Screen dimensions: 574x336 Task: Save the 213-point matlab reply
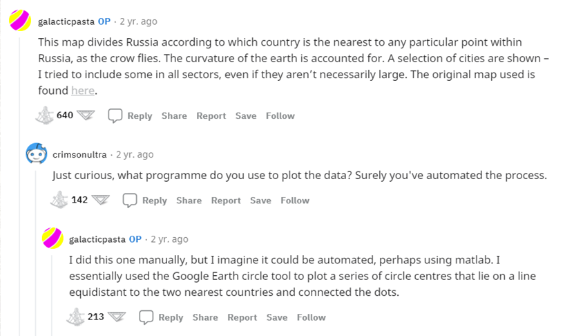click(276, 317)
